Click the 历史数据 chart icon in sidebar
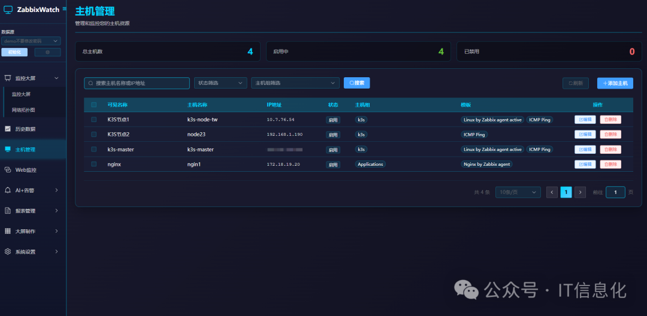Image resolution: width=647 pixels, height=316 pixels. click(x=8, y=129)
